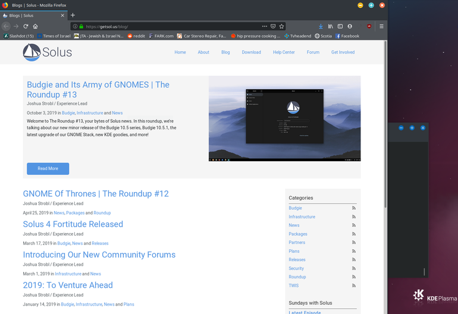
Task: Reload the page with the refresh icon
Action: pos(26,26)
